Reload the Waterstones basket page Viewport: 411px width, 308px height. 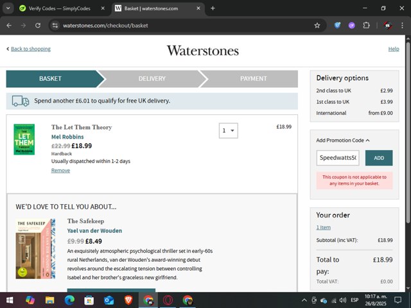click(x=38, y=26)
